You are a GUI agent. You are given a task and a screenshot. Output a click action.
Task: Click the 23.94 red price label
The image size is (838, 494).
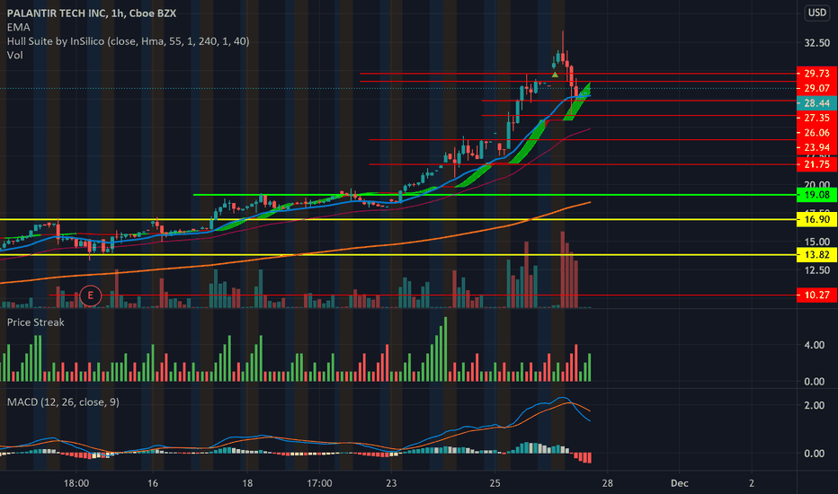[816, 147]
